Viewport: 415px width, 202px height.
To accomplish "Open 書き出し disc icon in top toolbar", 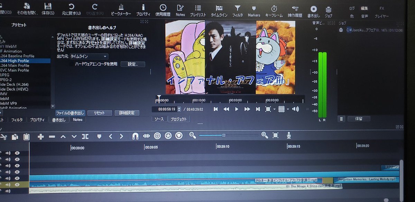I will [x=314, y=11].
